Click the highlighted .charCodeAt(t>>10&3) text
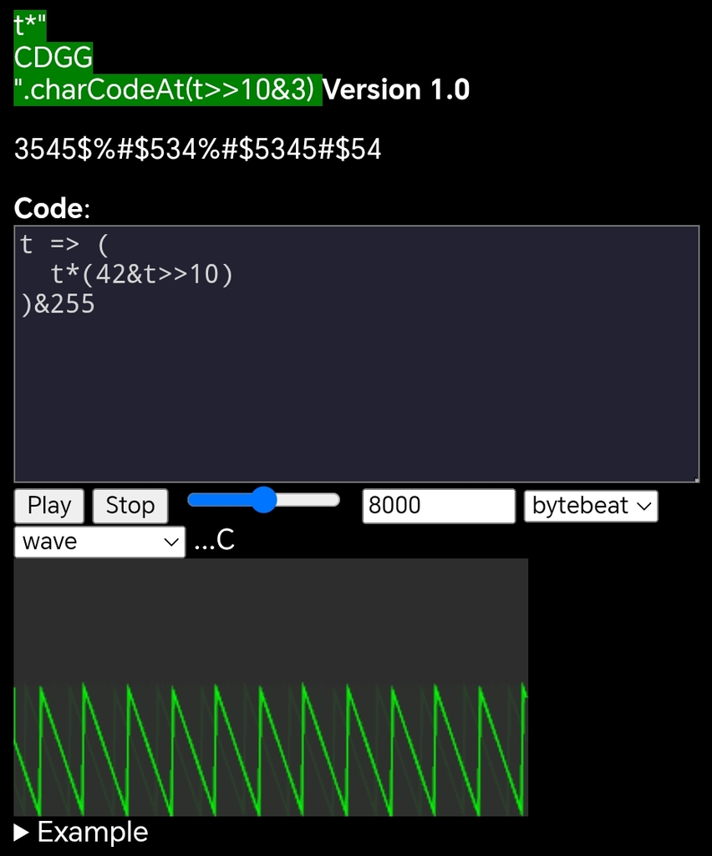This screenshot has width=712, height=856. click(167, 89)
